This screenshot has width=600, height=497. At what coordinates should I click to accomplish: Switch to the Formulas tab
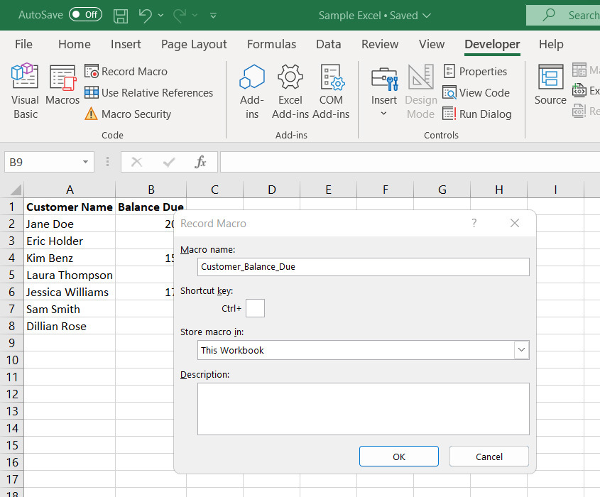point(271,44)
